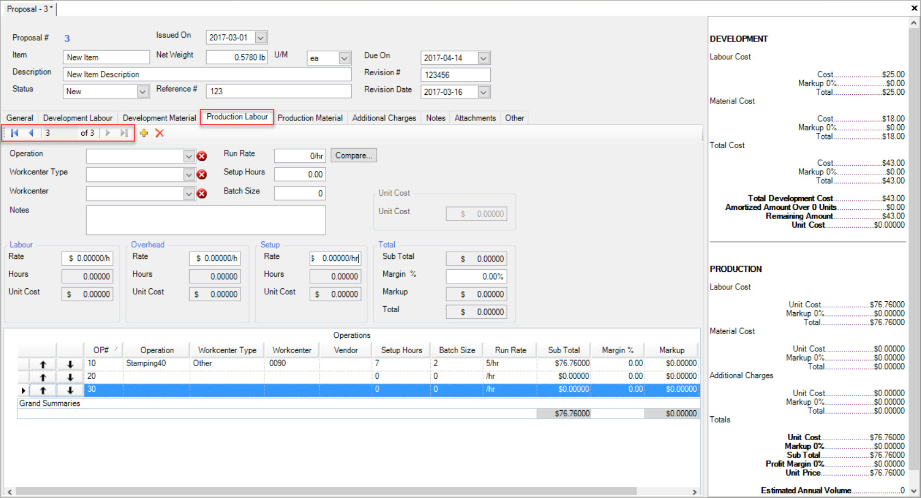This screenshot has width=921, height=498.
Task: Expand the Workcenter Type dropdown
Action: [189, 175]
